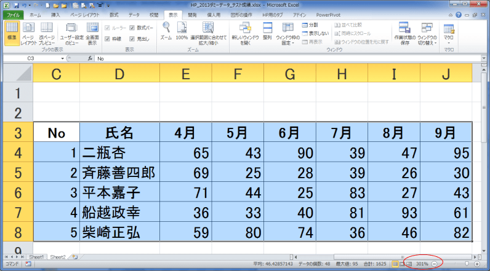Open ユーザー設定のビュー dialog
The image size is (490, 271).
click(71, 33)
